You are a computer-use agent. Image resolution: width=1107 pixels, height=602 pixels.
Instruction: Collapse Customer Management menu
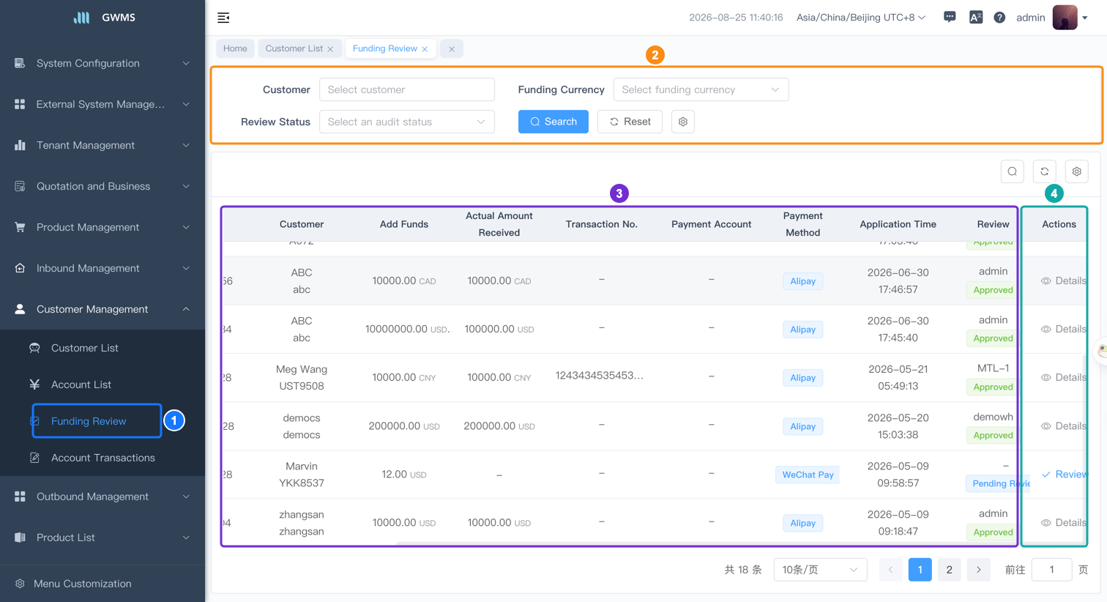(102, 309)
